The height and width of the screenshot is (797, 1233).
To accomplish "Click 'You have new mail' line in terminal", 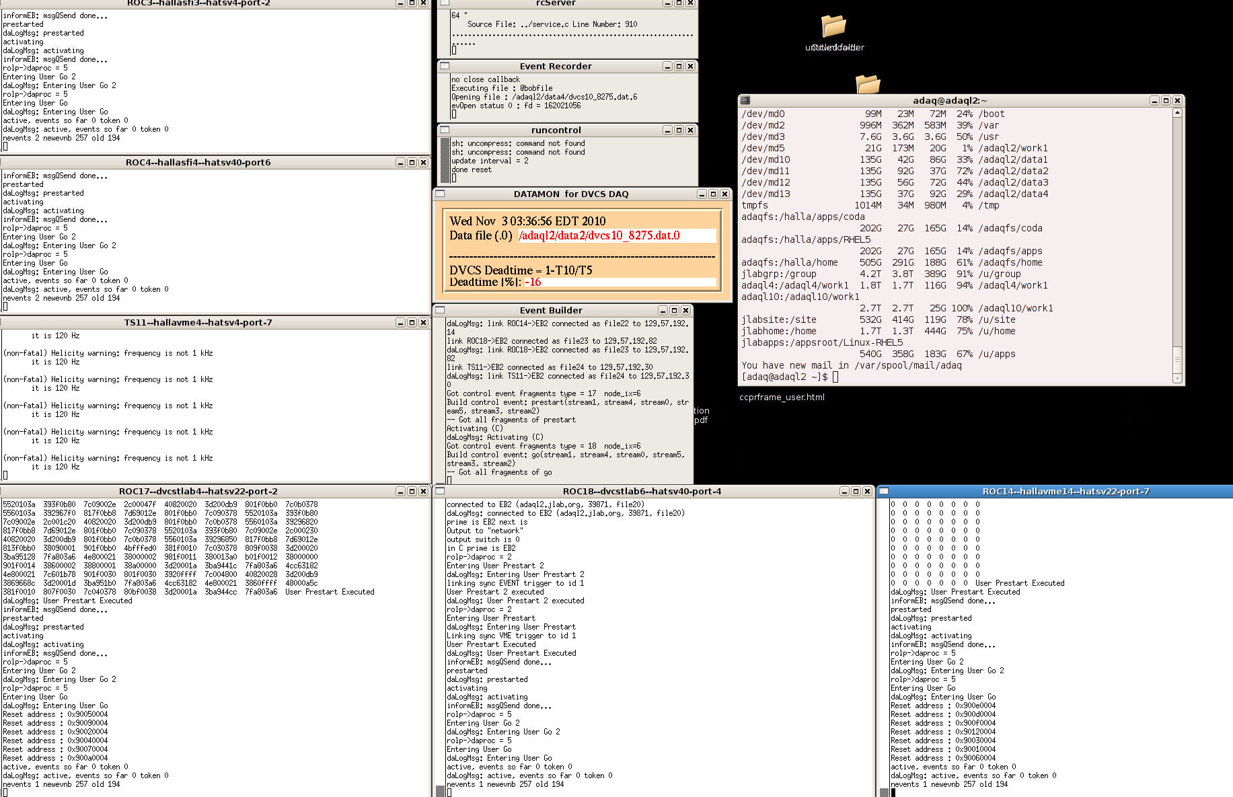I will 852,365.
